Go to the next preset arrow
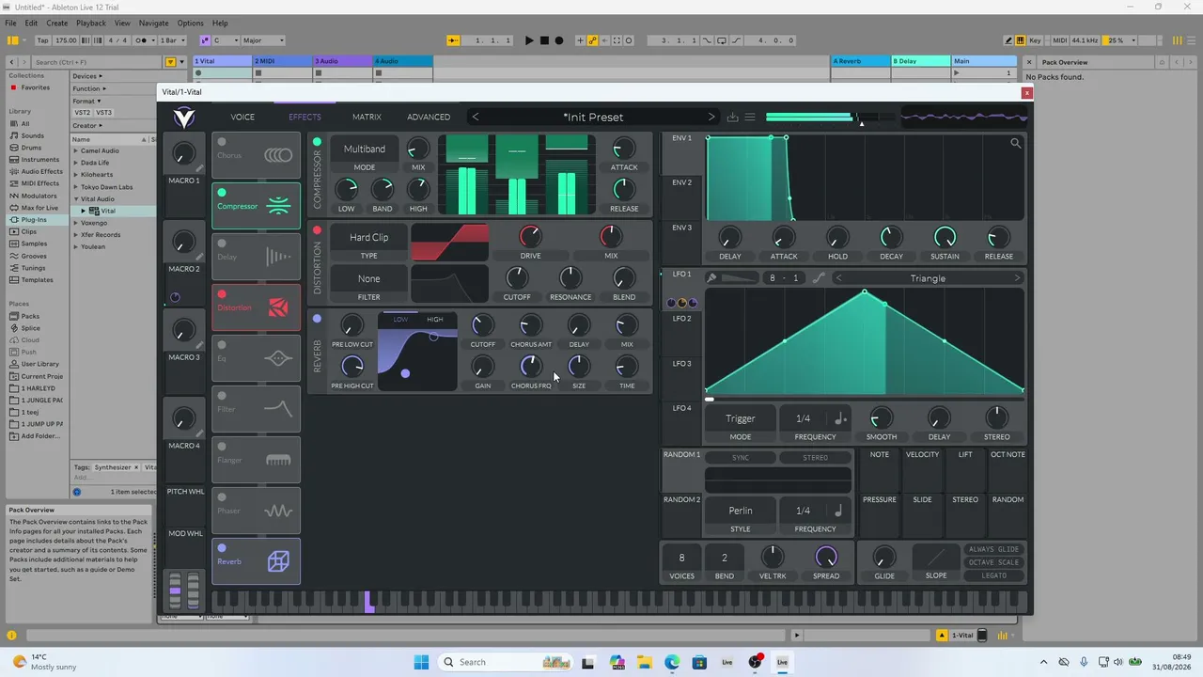This screenshot has height=677, width=1203. 711,117
